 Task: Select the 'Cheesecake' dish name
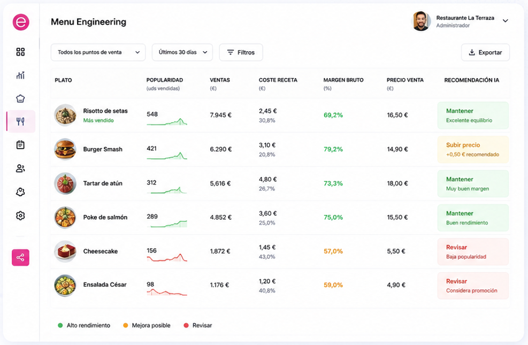[x=101, y=251]
